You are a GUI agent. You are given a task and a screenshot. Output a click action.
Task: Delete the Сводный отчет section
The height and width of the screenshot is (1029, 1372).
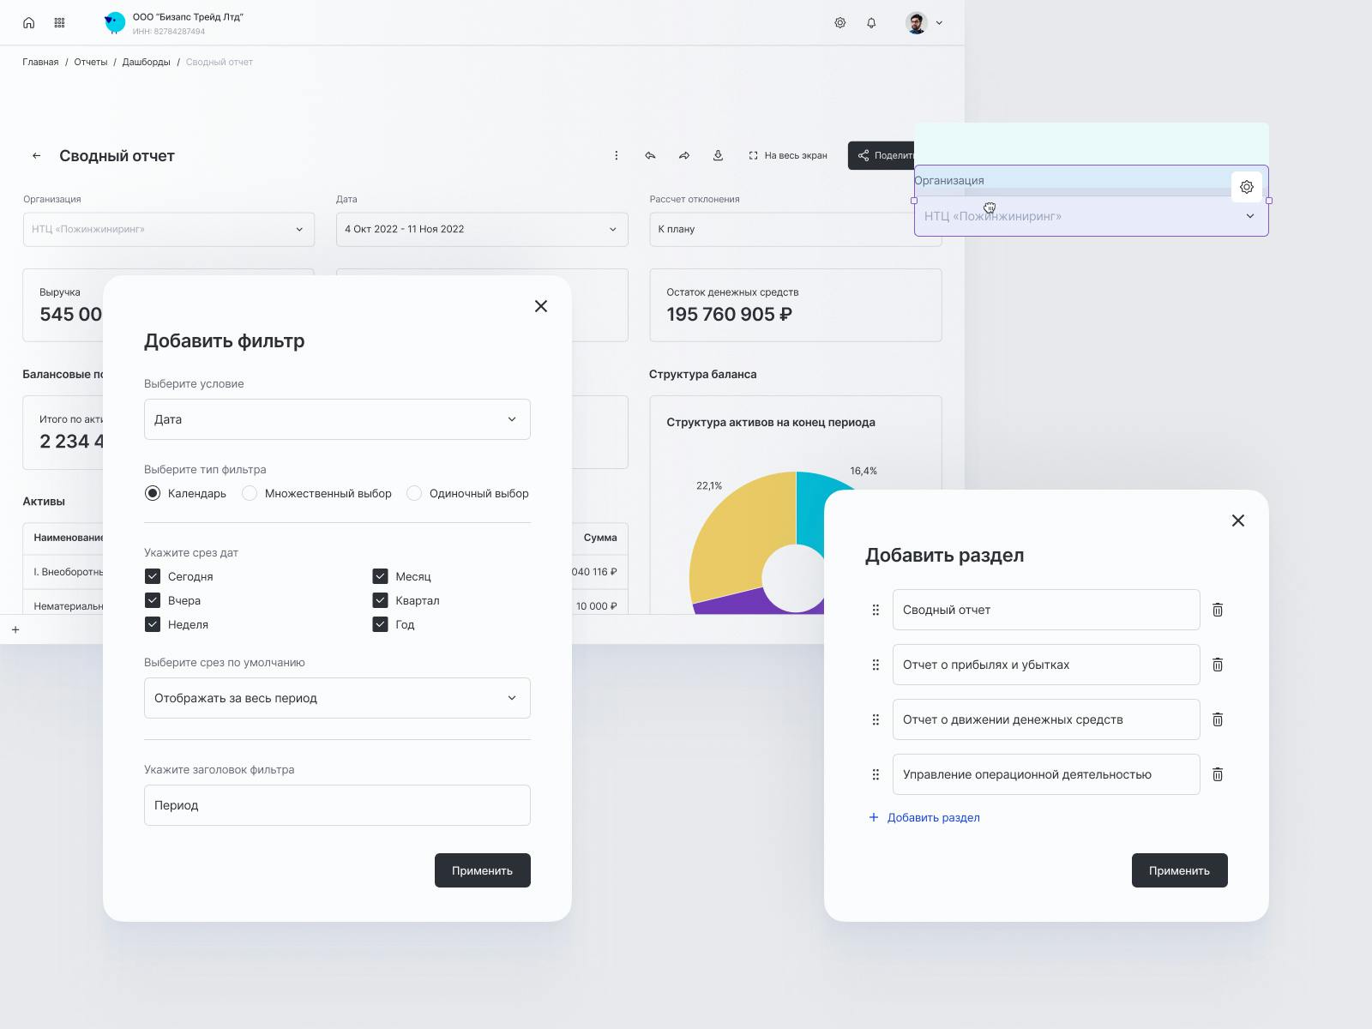1218,610
